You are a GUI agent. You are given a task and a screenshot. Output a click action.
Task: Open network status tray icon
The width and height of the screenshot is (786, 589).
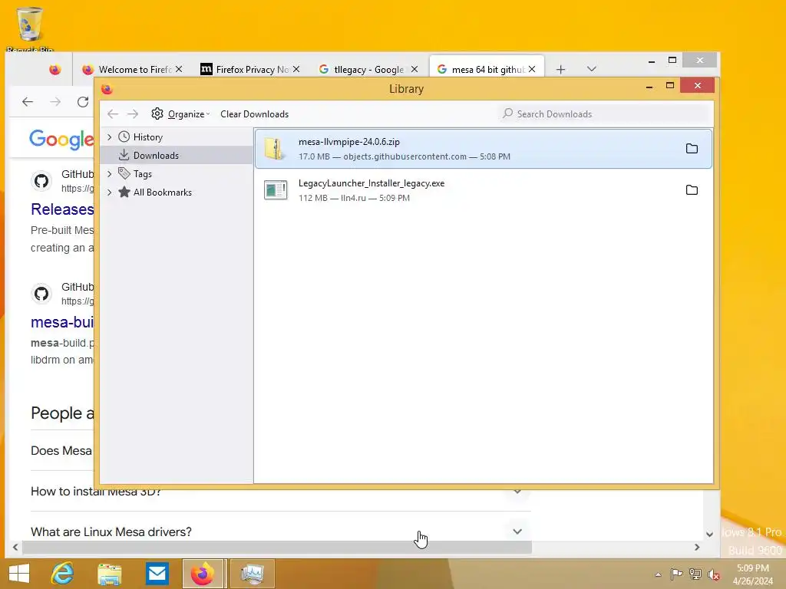(x=695, y=574)
